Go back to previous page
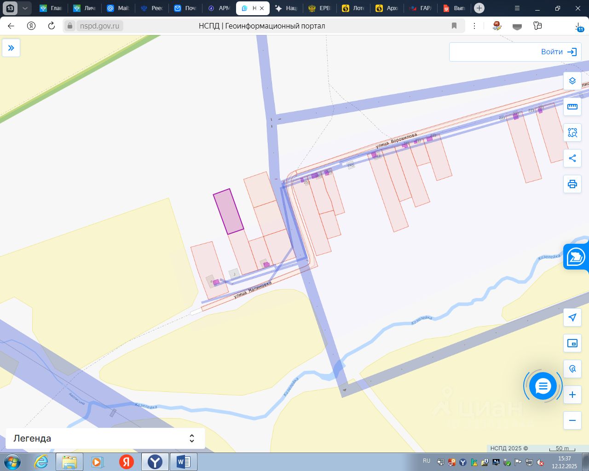 (x=11, y=26)
